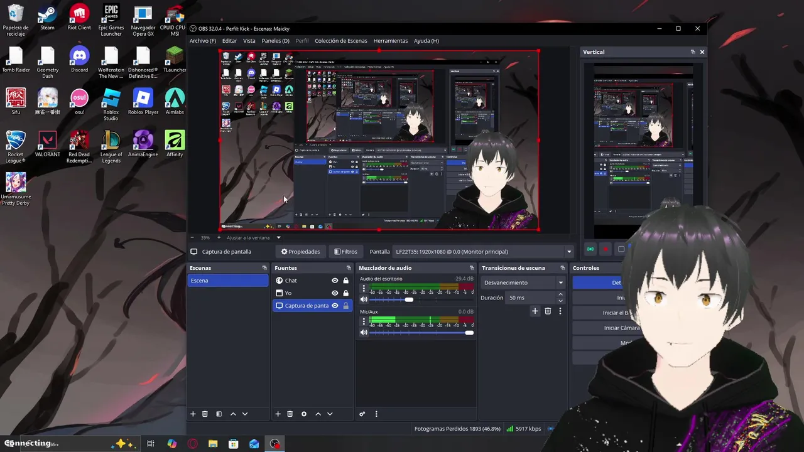Open preview scaling Ajustar a la ventana dropdown
Viewport: 804px width, 452px height.
click(253, 237)
